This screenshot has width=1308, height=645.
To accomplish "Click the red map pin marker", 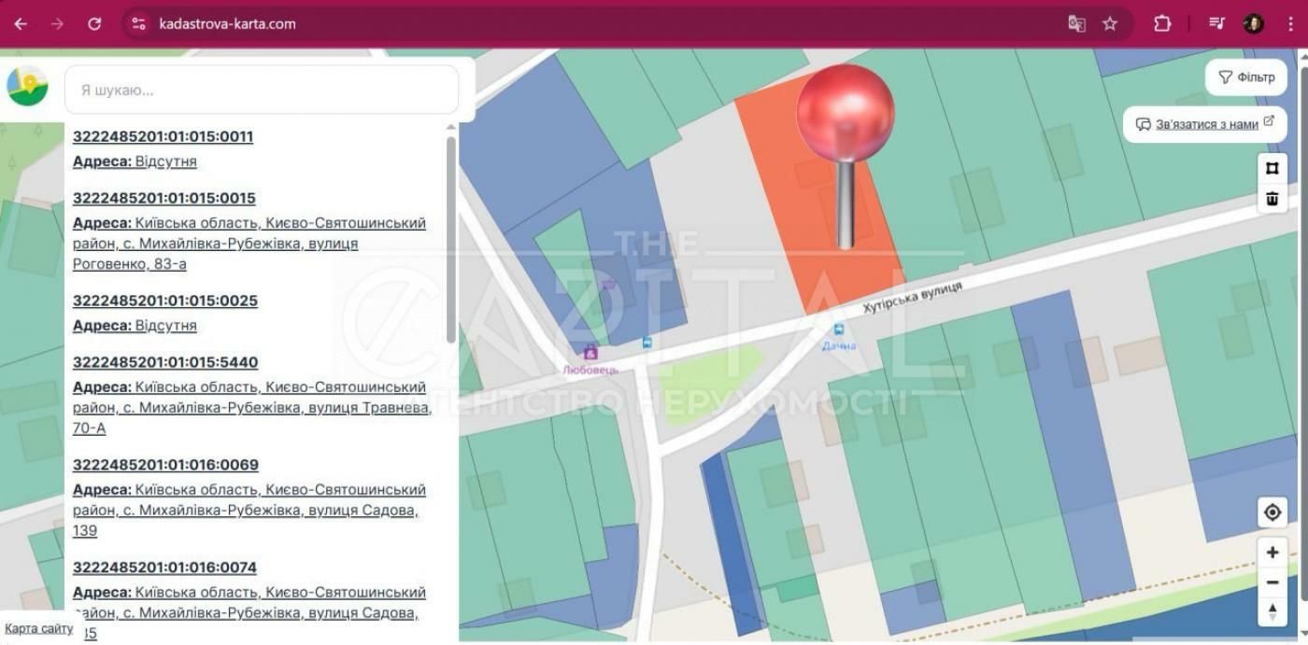I will (846, 157).
